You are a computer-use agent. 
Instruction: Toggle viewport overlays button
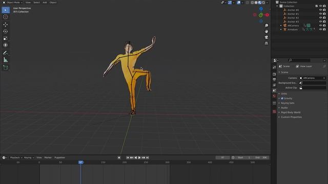coord(239,3)
